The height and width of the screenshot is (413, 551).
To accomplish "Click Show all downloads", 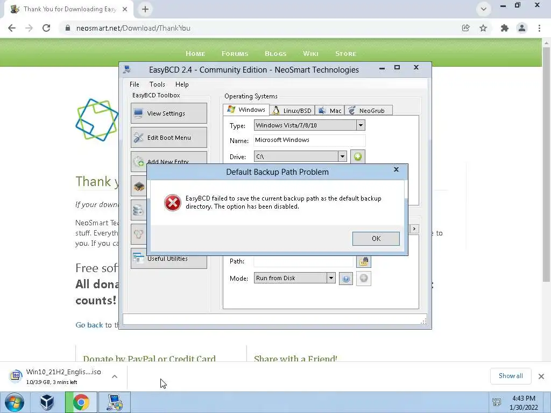I will (511, 376).
